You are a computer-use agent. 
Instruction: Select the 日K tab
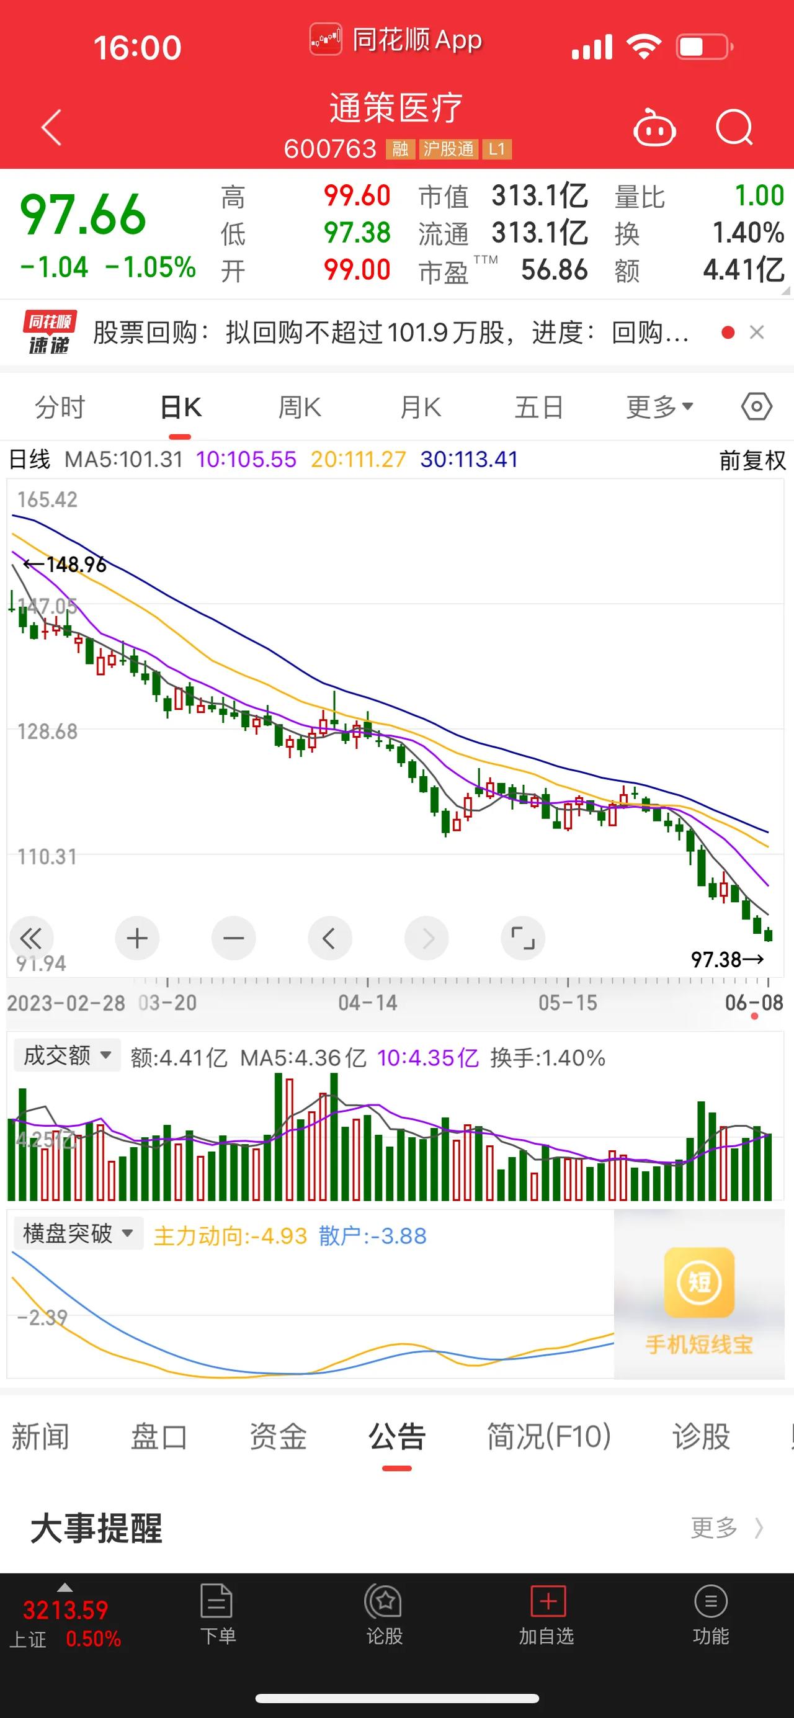[x=181, y=407]
